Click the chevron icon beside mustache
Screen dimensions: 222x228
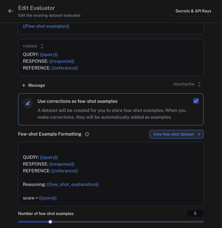tap(199, 84)
